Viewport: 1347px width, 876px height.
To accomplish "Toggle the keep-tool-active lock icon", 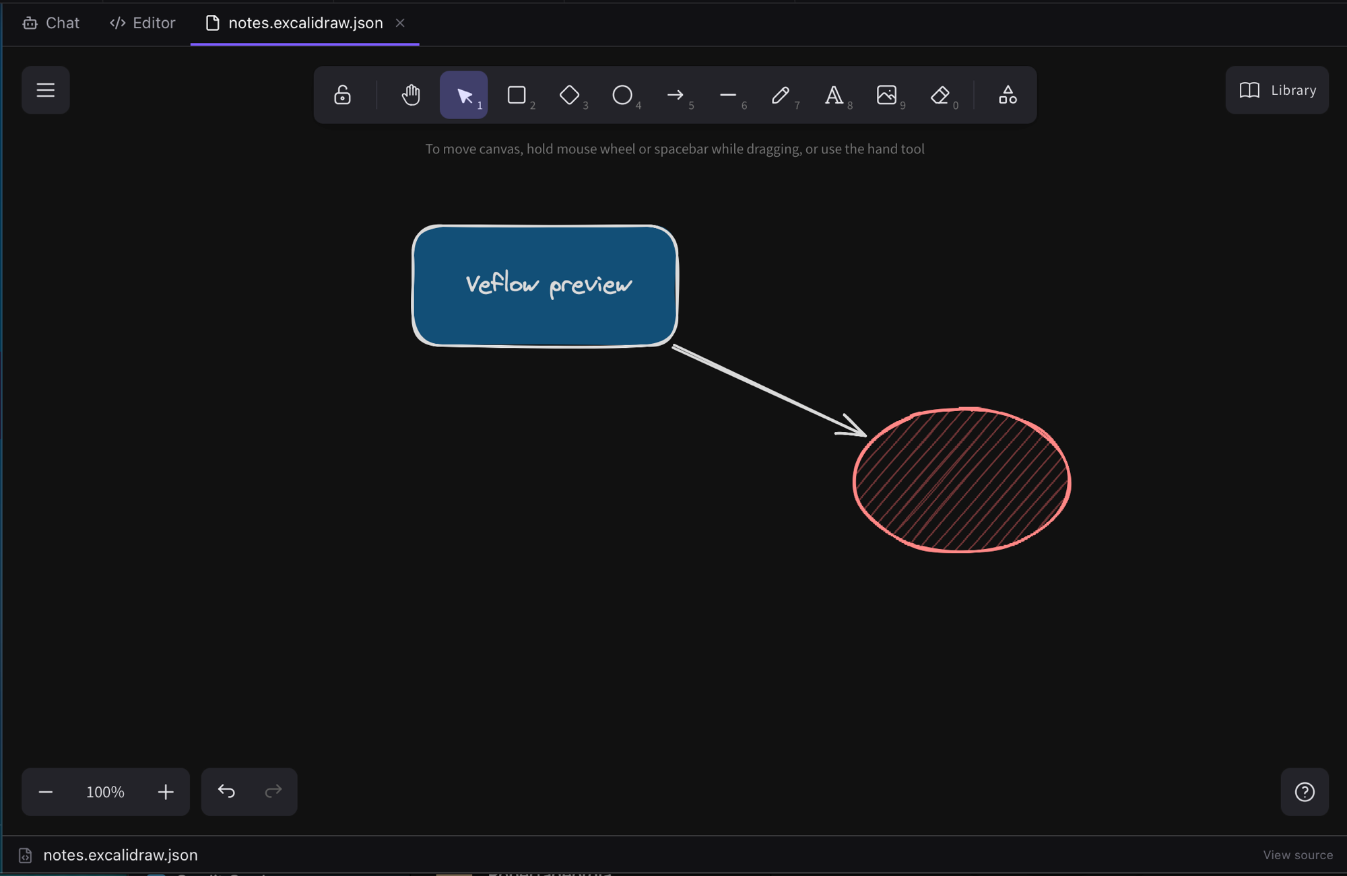I will pos(342,95).
